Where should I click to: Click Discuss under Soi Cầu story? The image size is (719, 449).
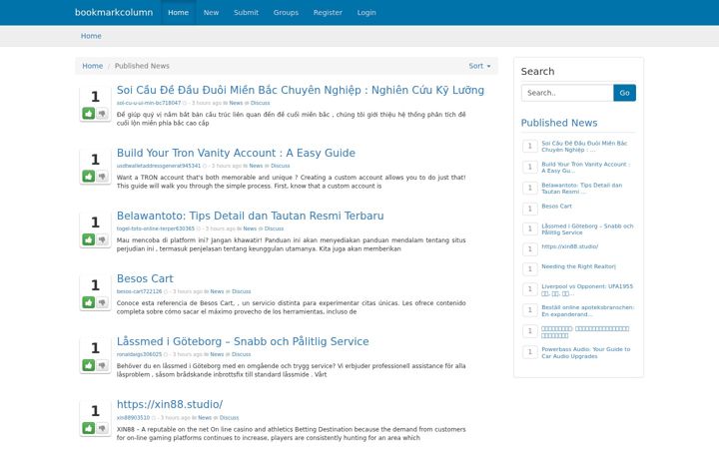[x=260, y=103]
